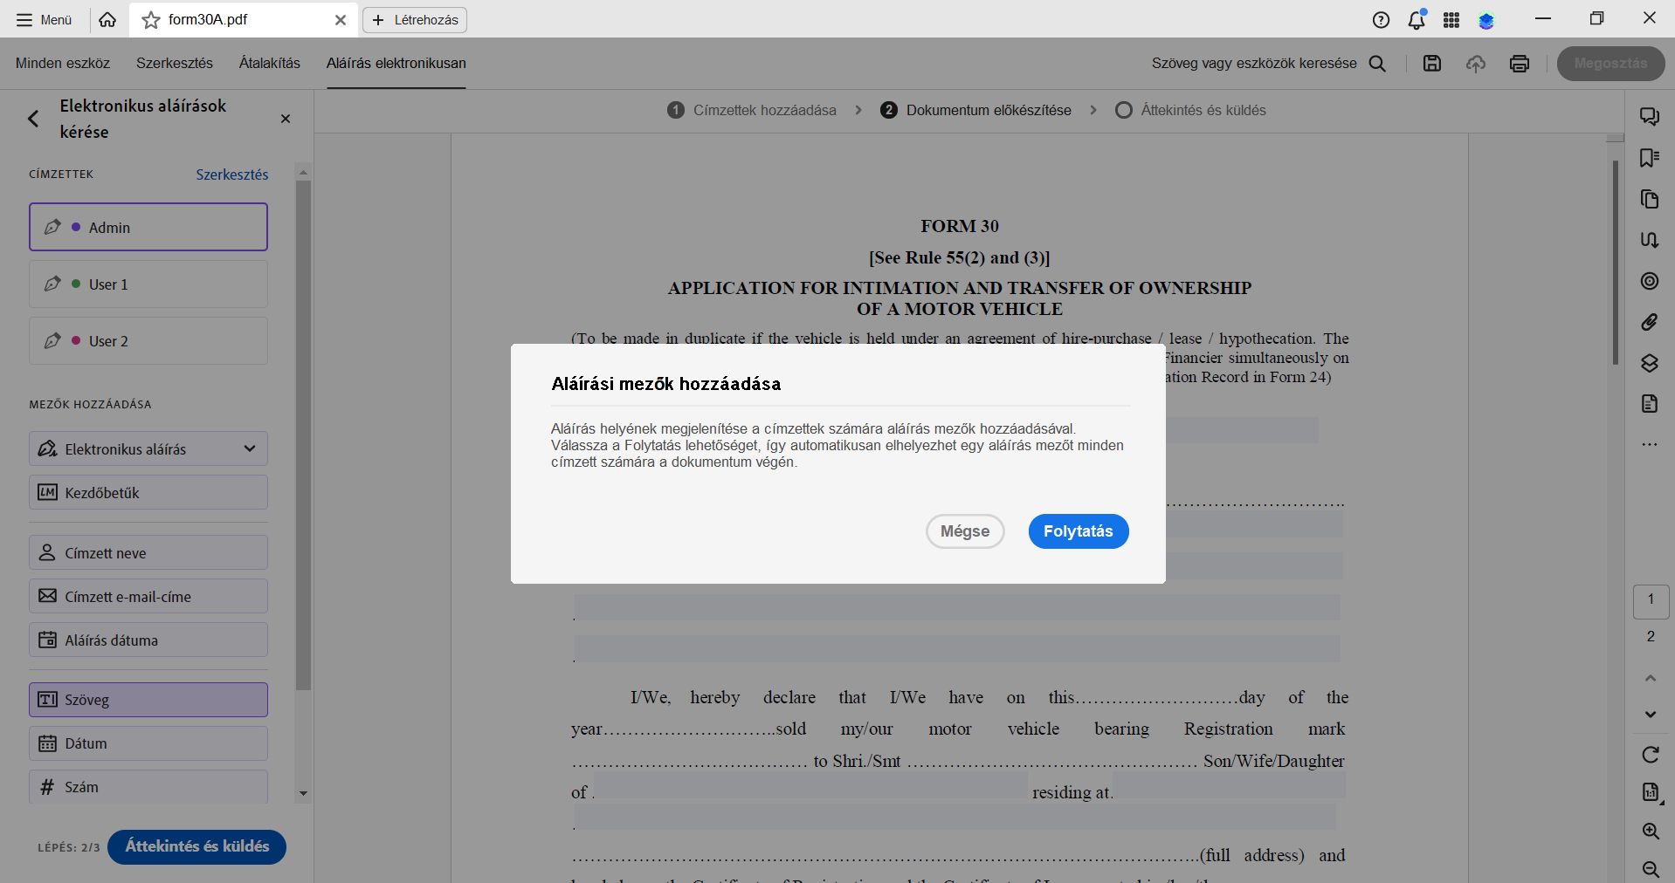1675x883 pixels.
Task: Confirm dialog with Folytatás button
Action: tap(1079, 531)
